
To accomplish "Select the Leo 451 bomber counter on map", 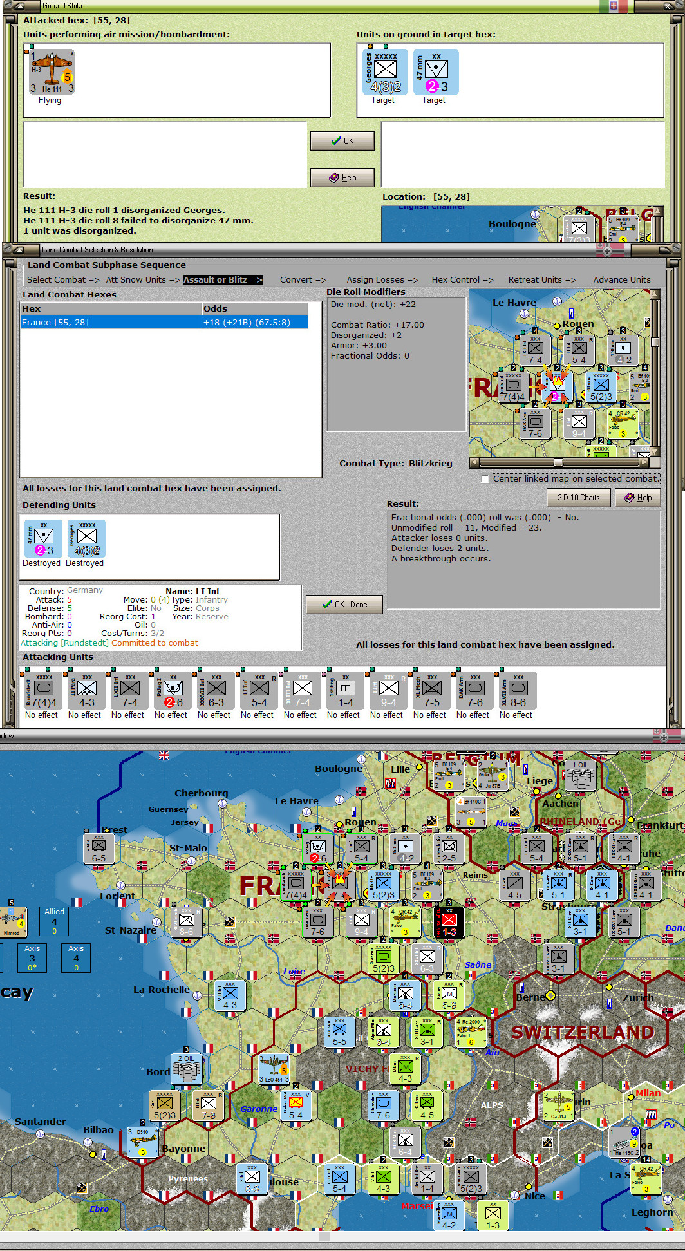I will tap(274, 1068).
